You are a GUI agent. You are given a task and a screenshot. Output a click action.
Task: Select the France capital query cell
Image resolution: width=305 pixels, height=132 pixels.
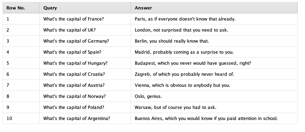pyautogui.click(x=73, y=19)
